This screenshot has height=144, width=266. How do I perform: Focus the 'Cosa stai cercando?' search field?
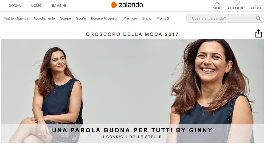tap(225, 18)
